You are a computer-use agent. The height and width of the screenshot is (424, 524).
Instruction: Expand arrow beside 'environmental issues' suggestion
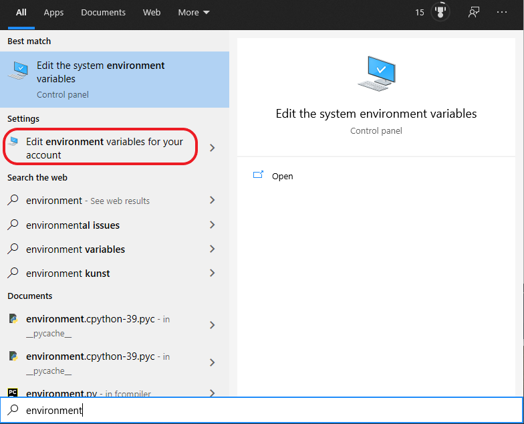(x=213, y=225)
